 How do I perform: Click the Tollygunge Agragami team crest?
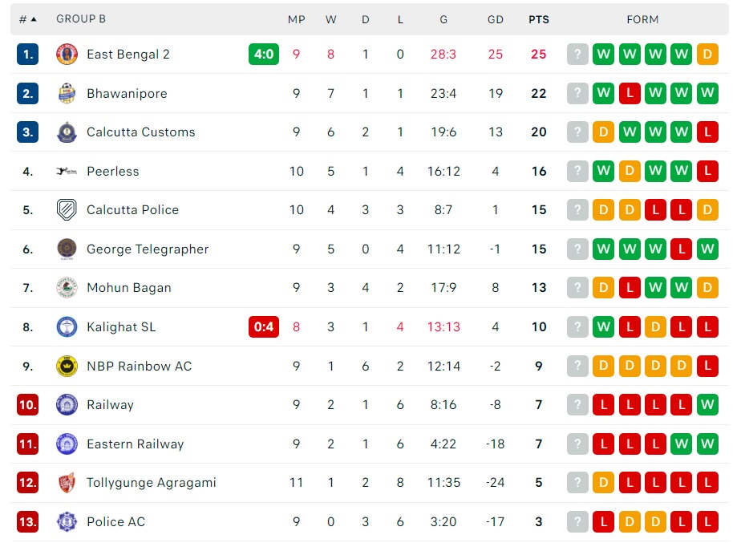click(x=67, y=483)
